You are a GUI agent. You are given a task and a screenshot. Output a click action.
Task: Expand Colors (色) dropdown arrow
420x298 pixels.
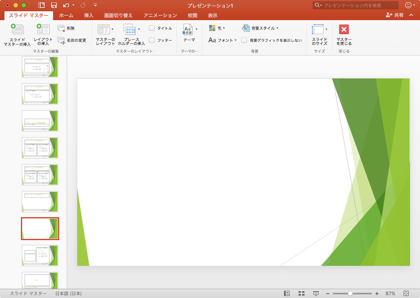[x=224, y=28]
